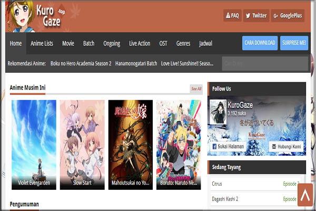Click the SURPRISE ME! button
The height and width of the screenshot is (211, 316).
pyautogui.click(x=294, y=43)
